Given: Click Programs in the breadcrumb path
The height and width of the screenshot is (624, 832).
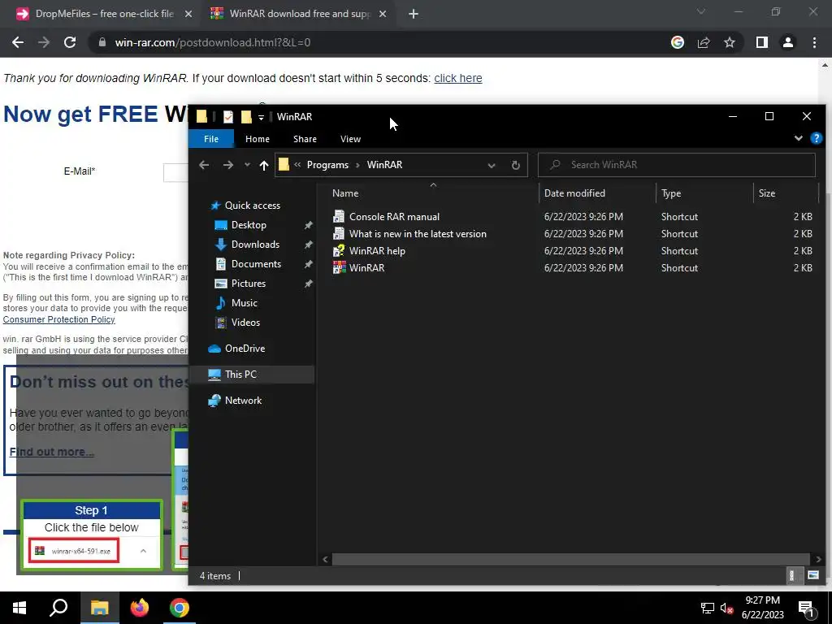Looking at the screenshot, I should [x=327, y=165].
